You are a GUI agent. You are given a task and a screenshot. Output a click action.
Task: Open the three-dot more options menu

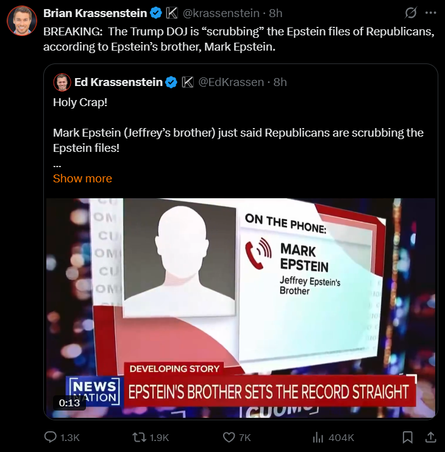tap(430, 13)
